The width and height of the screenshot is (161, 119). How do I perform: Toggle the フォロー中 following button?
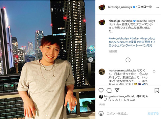[x=145, y=7]
